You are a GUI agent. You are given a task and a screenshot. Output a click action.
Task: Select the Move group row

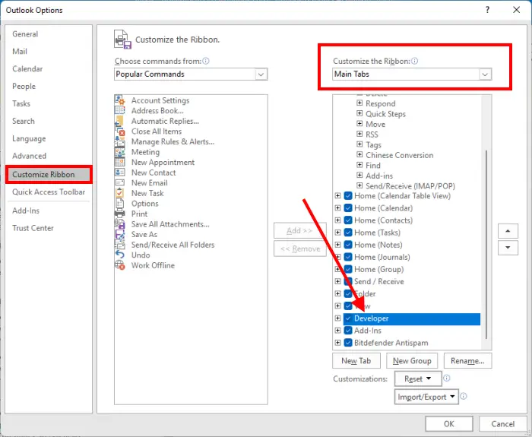[375, 124]
